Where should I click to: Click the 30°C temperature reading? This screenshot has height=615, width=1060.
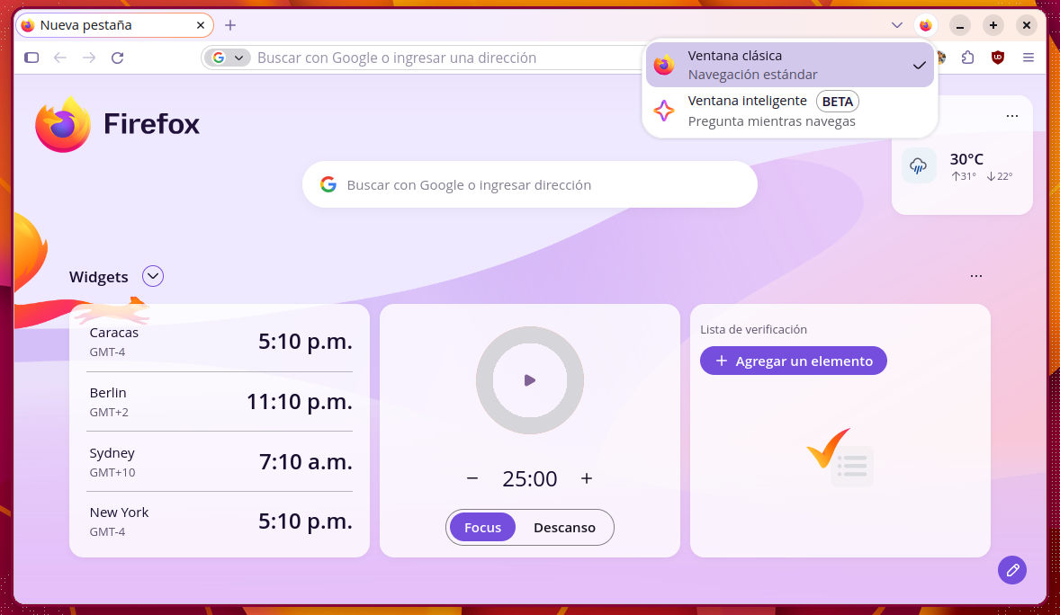[x=966, y=159]
